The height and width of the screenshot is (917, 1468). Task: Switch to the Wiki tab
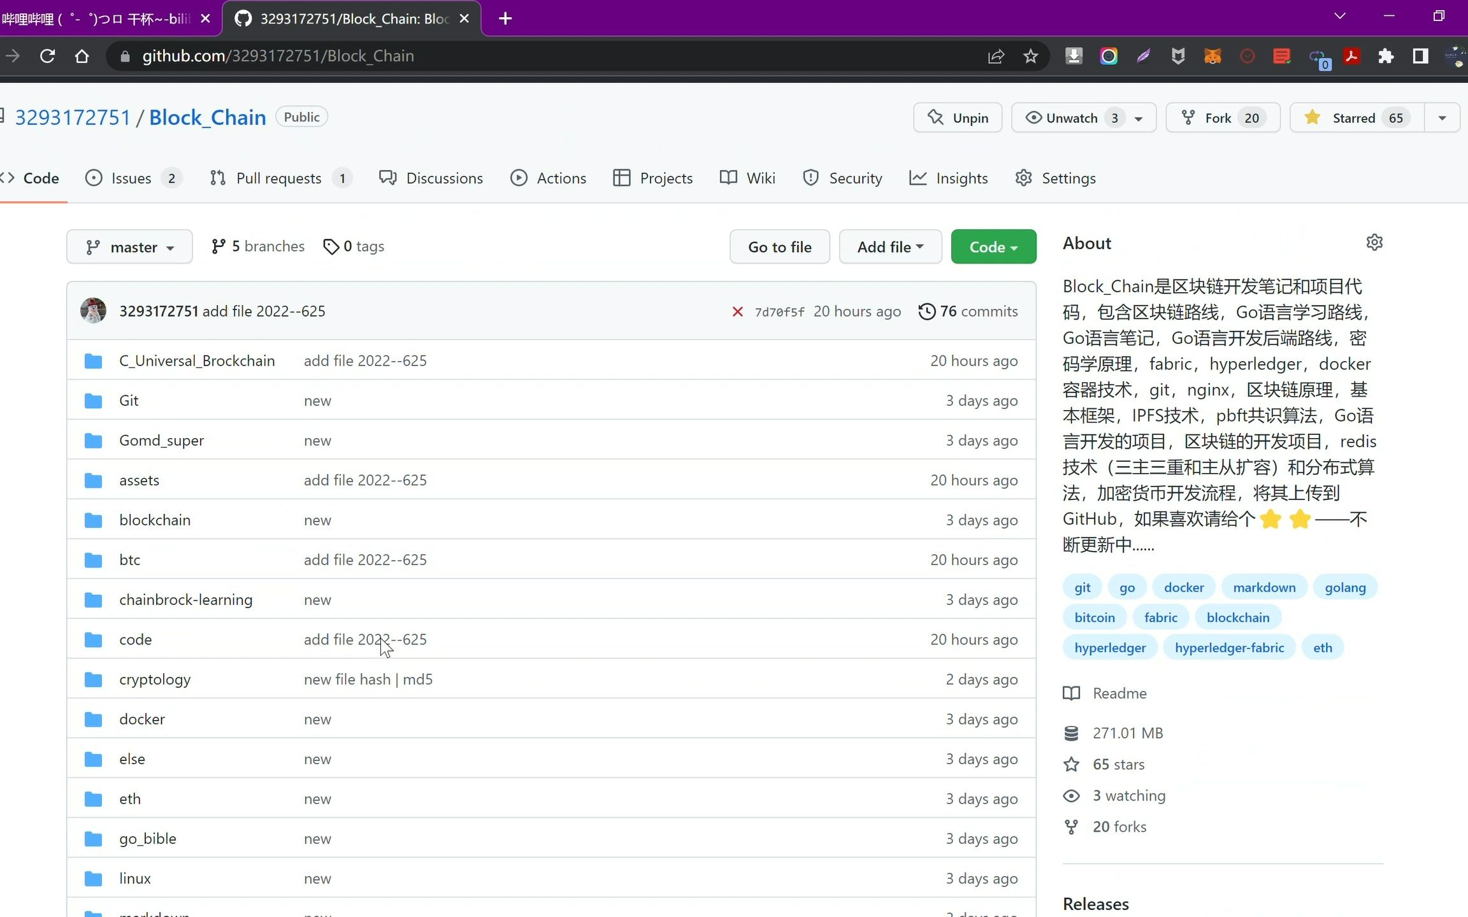pyautogui.click(x=747, y=178)
